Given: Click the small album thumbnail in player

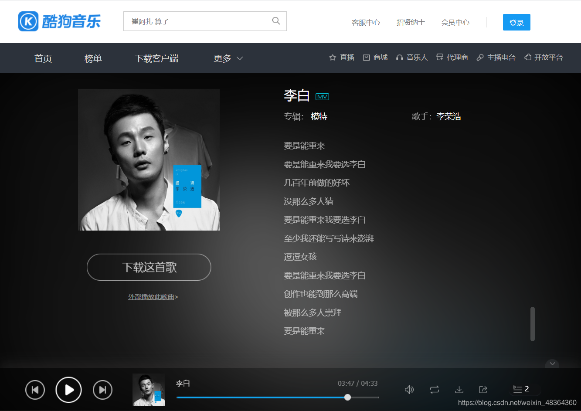Looking at the screenshot, I should point(149,390).
